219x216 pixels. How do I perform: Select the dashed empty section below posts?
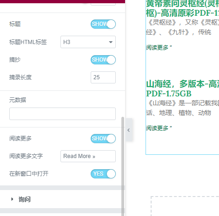point(185,206)
